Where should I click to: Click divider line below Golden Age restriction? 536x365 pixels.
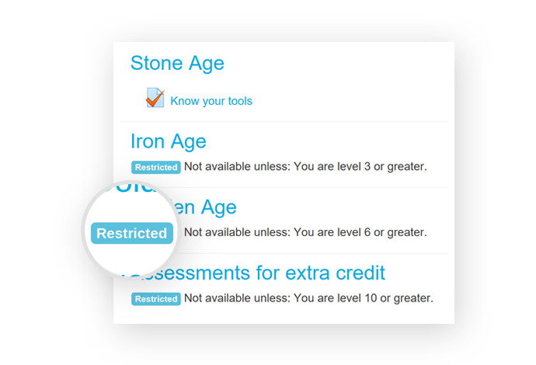coord(311,253)
